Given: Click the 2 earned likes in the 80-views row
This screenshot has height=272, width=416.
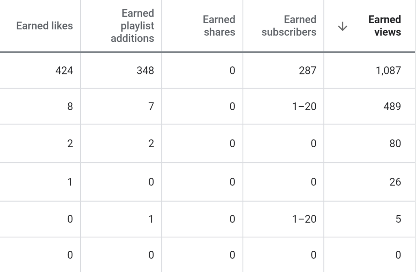Looking at the screenshot, I should point(70,144).
